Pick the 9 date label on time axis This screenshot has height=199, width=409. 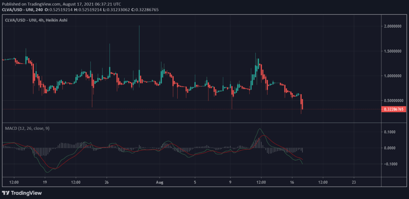click(230, 181)
